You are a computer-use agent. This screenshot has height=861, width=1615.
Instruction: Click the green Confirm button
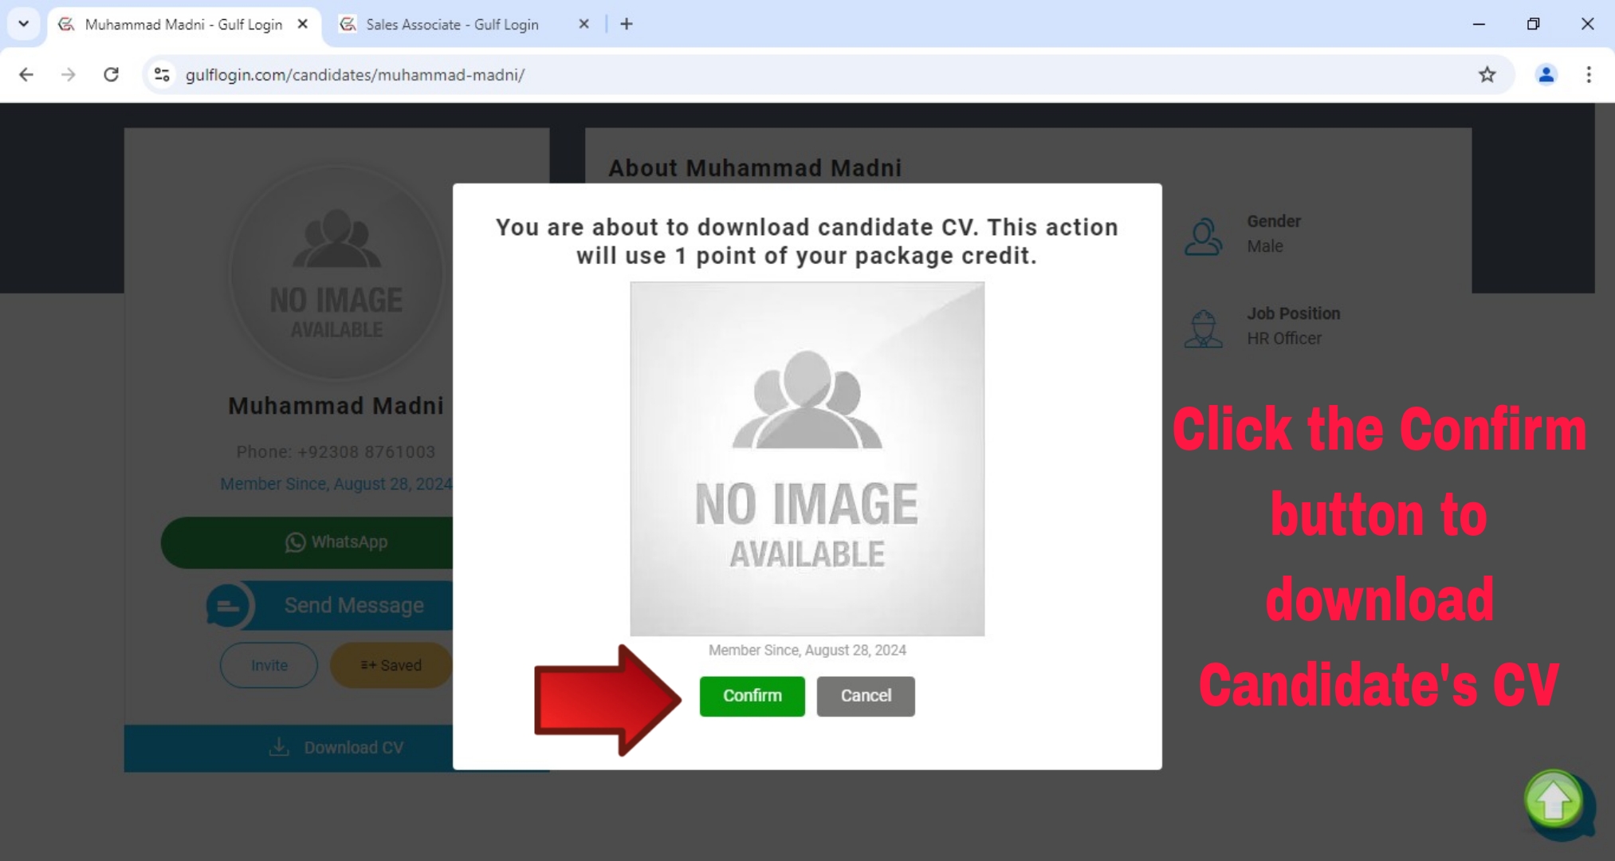click(751, 695)
